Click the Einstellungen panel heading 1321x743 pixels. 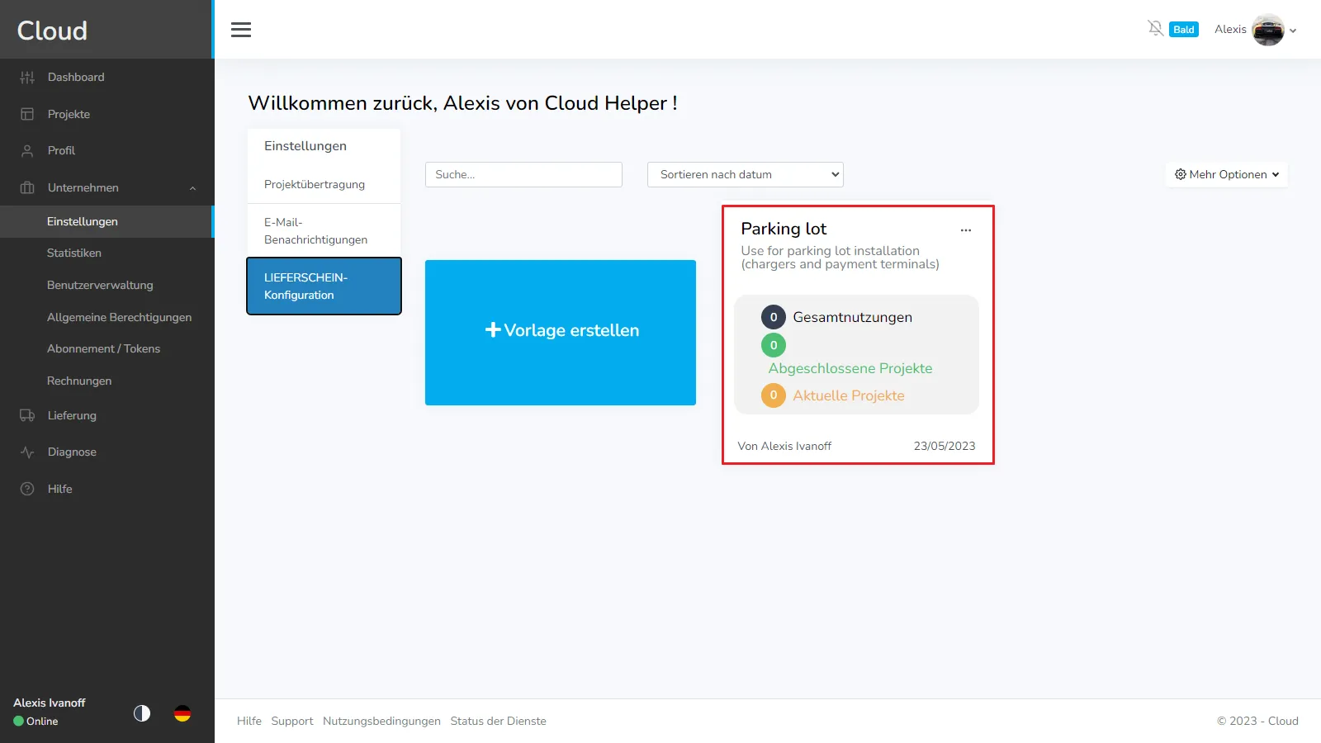click(x=305, y=146)
